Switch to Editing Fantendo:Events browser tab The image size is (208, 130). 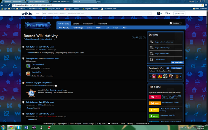37,1
